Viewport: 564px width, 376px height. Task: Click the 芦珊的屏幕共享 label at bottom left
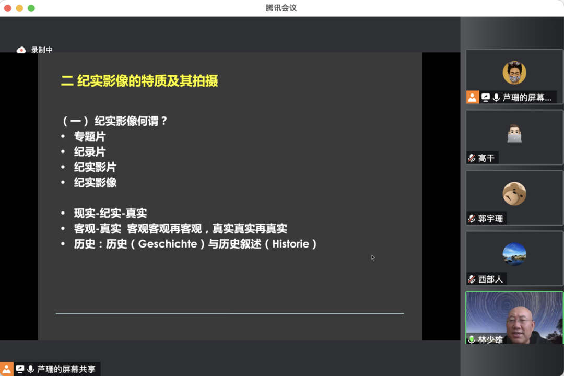coord(65,368)
